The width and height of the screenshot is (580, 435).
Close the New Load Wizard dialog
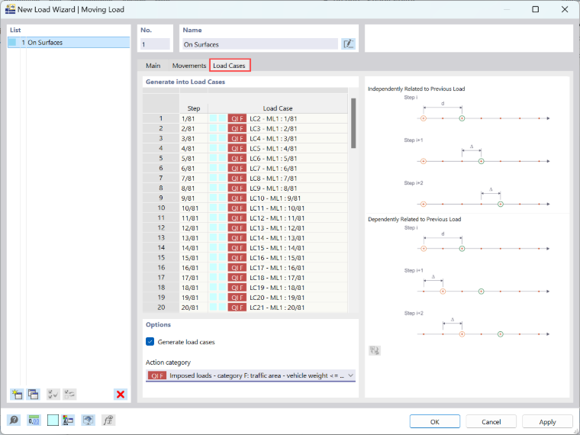565,9
